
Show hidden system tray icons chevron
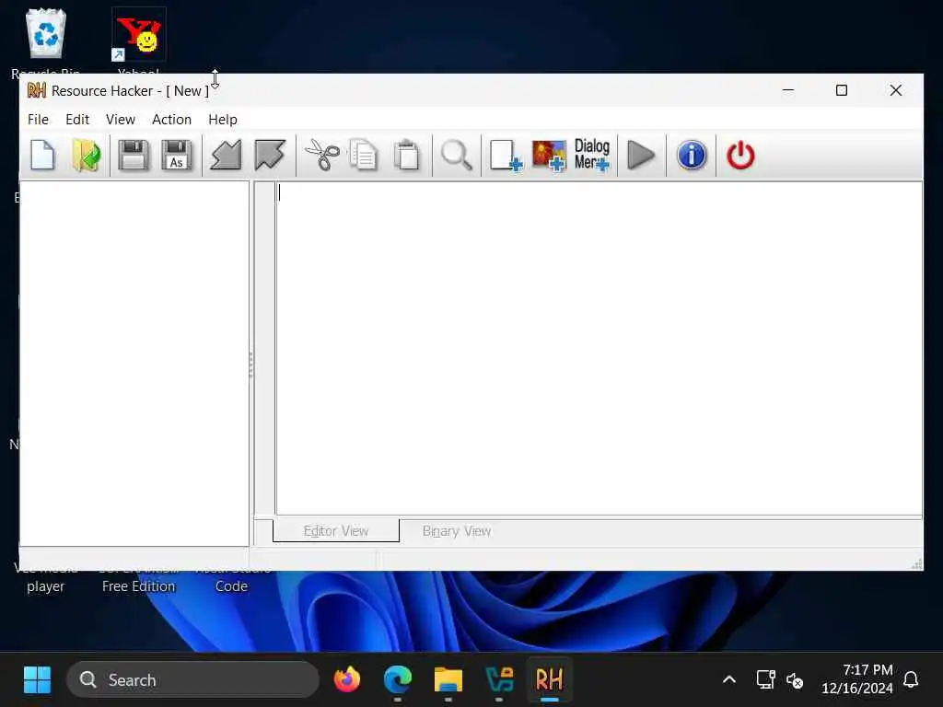729,680
